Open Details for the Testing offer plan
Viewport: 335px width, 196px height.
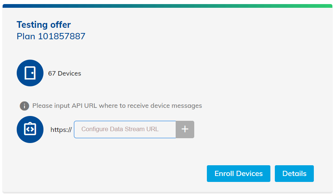coord(294,173)
